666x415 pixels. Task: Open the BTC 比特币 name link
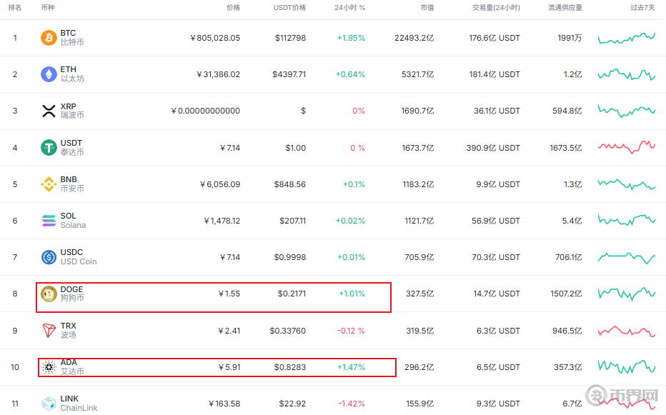71,38
